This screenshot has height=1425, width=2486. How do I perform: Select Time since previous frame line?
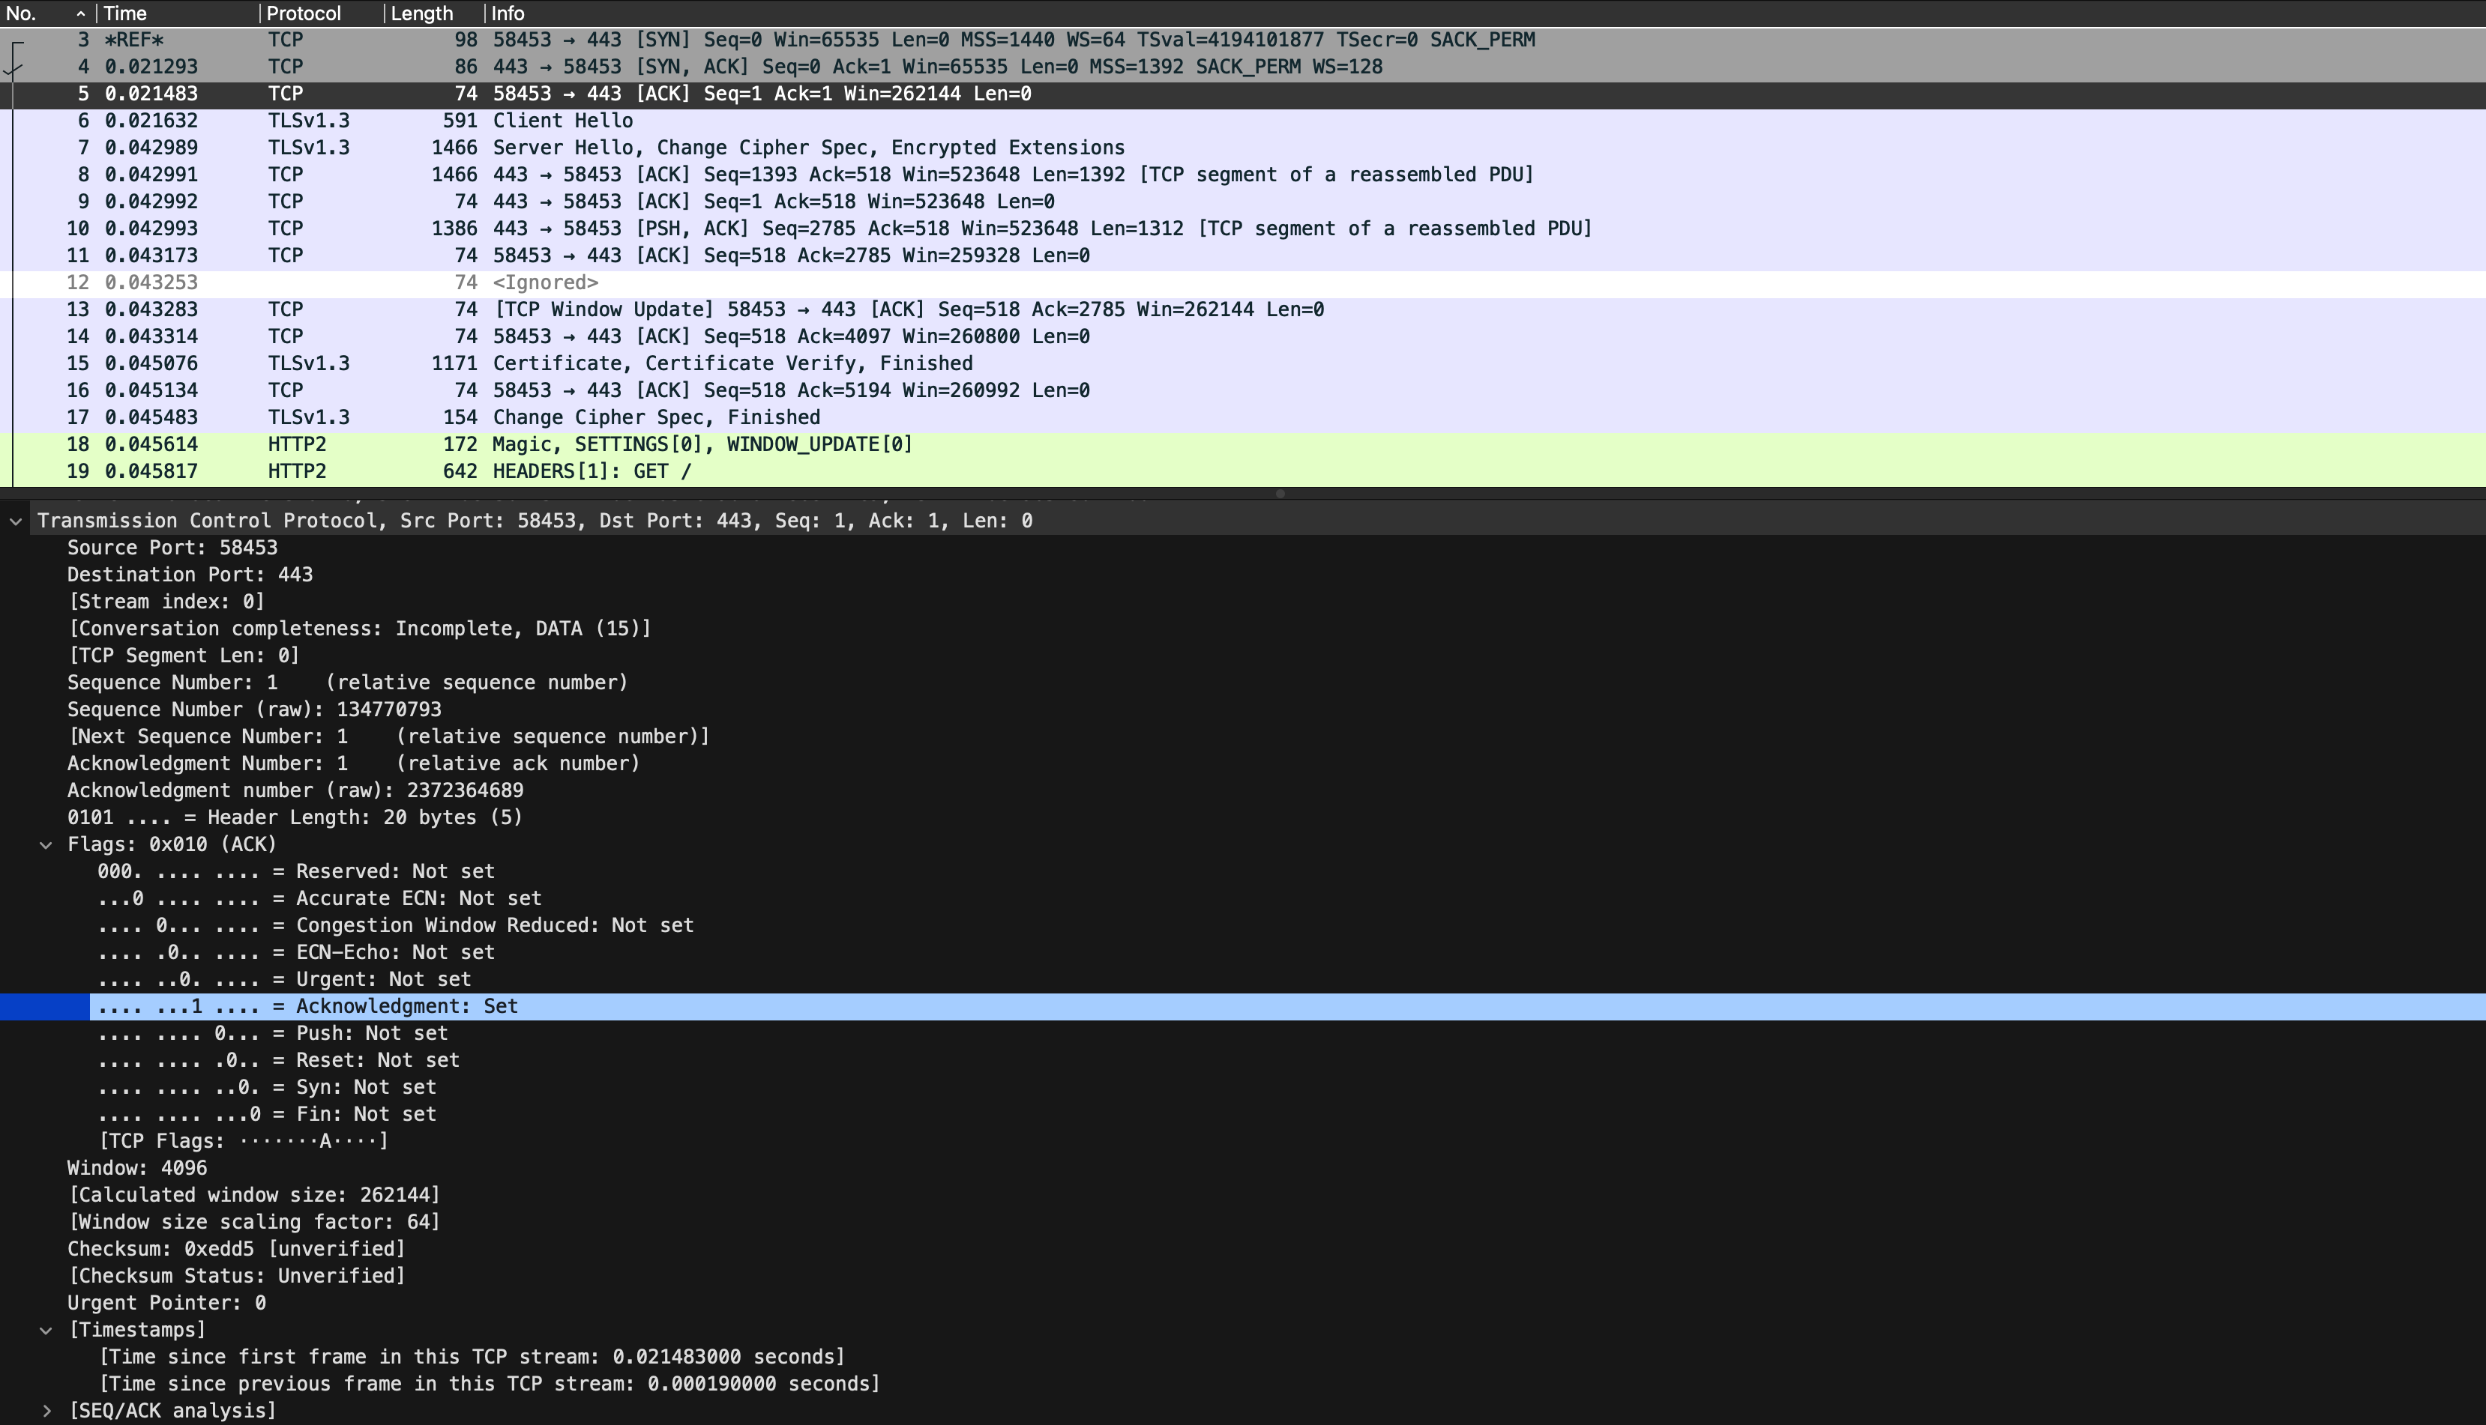coord(490,1385)
